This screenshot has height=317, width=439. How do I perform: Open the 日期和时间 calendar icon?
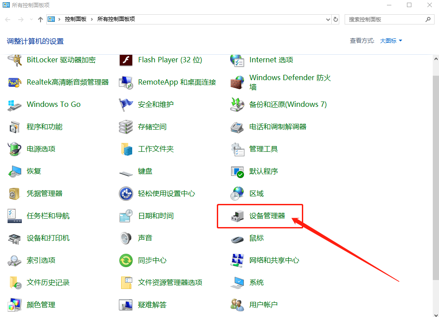tap(126, 216)
